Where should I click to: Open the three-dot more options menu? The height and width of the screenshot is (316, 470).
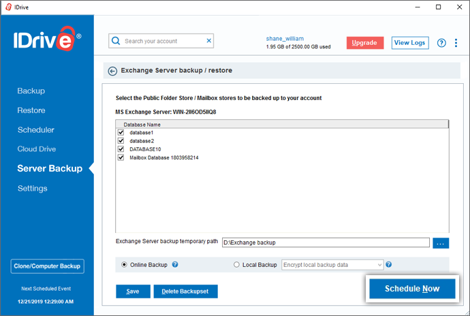click(456, 43)
